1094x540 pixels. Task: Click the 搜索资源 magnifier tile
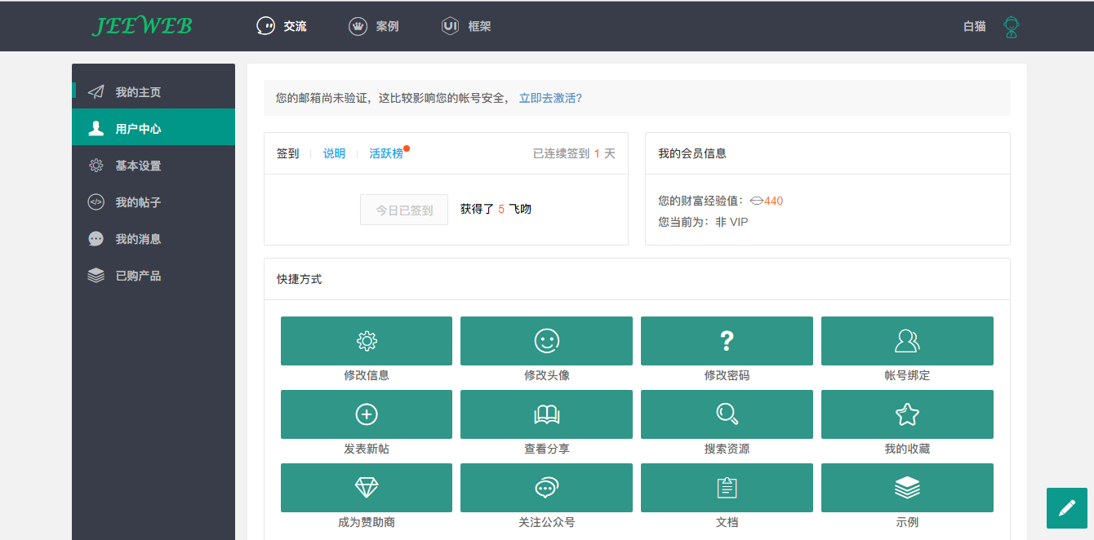point(727,414)
